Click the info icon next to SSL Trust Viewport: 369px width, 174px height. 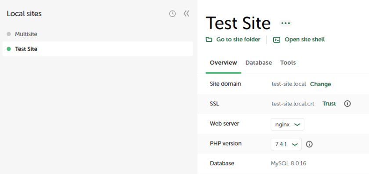point(347,104)
